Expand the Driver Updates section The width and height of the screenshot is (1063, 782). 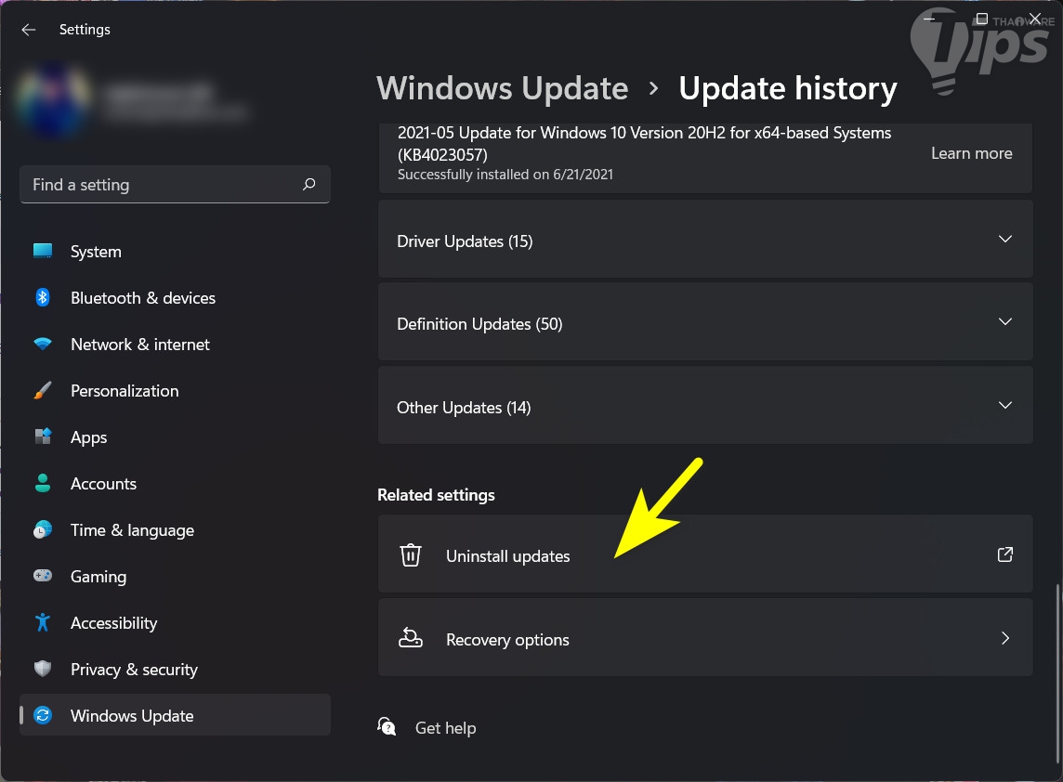pos(1004,240)
